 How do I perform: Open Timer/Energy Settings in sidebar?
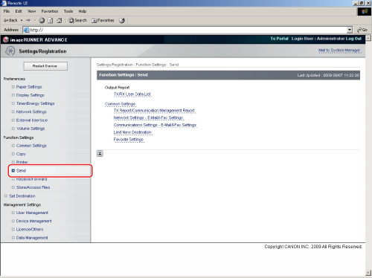point(35,103)
